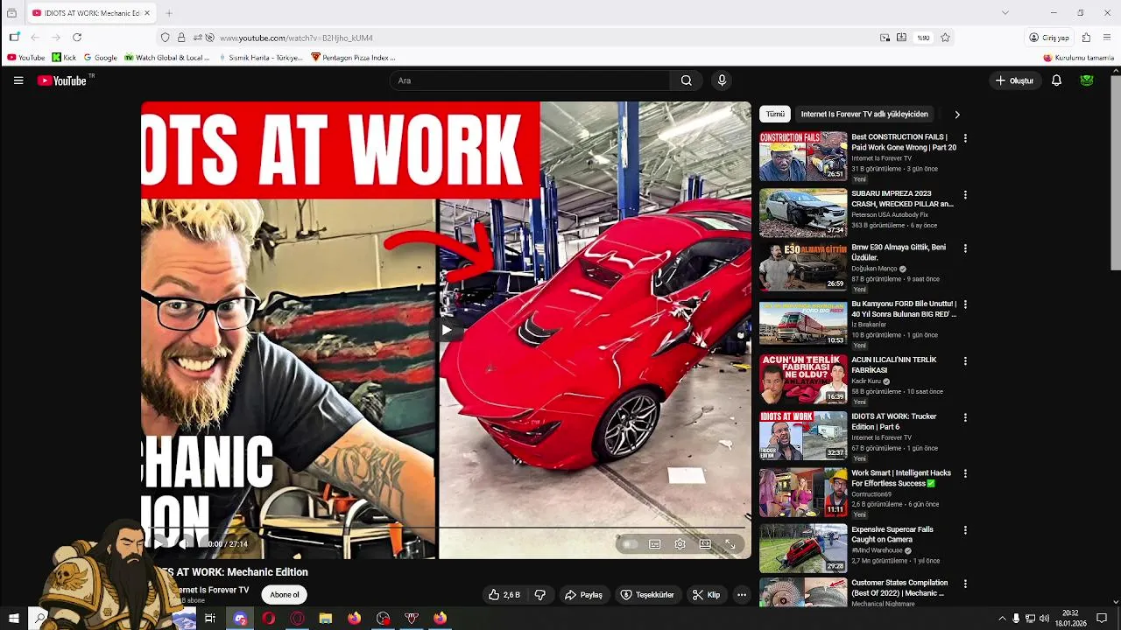1121x630 pixels.
Task: Open the SUBARU IMPREZA crash video thumbnail
Action: click(x=803, y=213)
